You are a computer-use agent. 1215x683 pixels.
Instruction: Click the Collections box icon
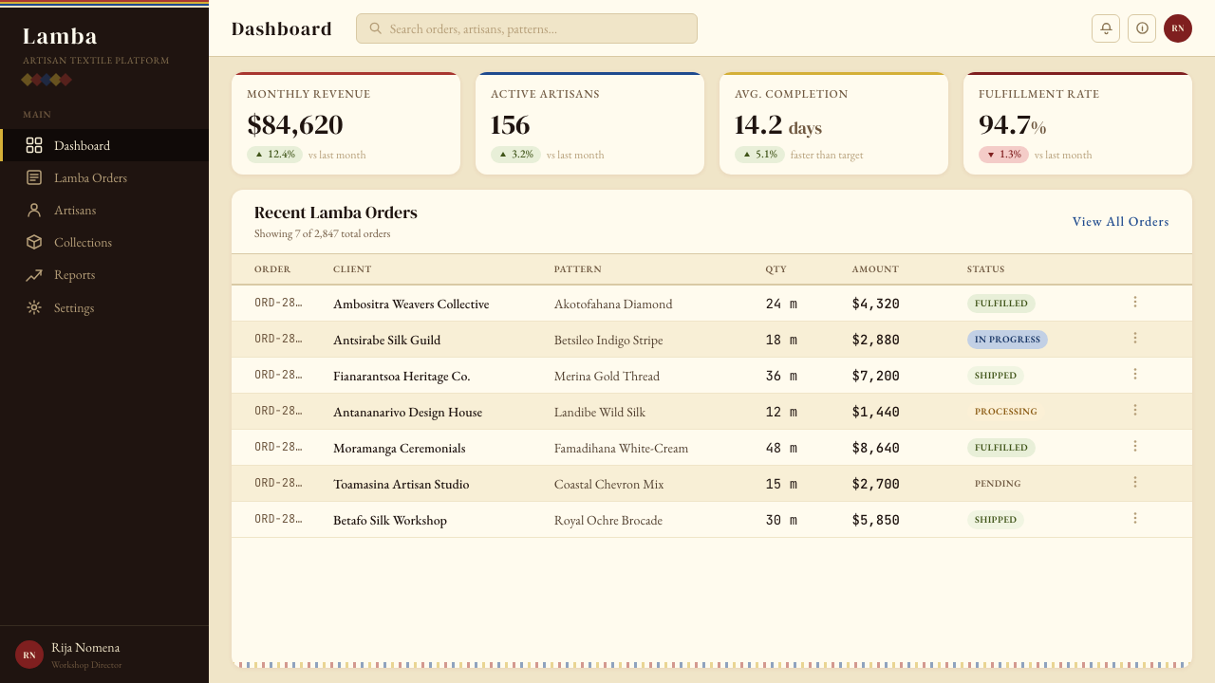click(34, 242)
